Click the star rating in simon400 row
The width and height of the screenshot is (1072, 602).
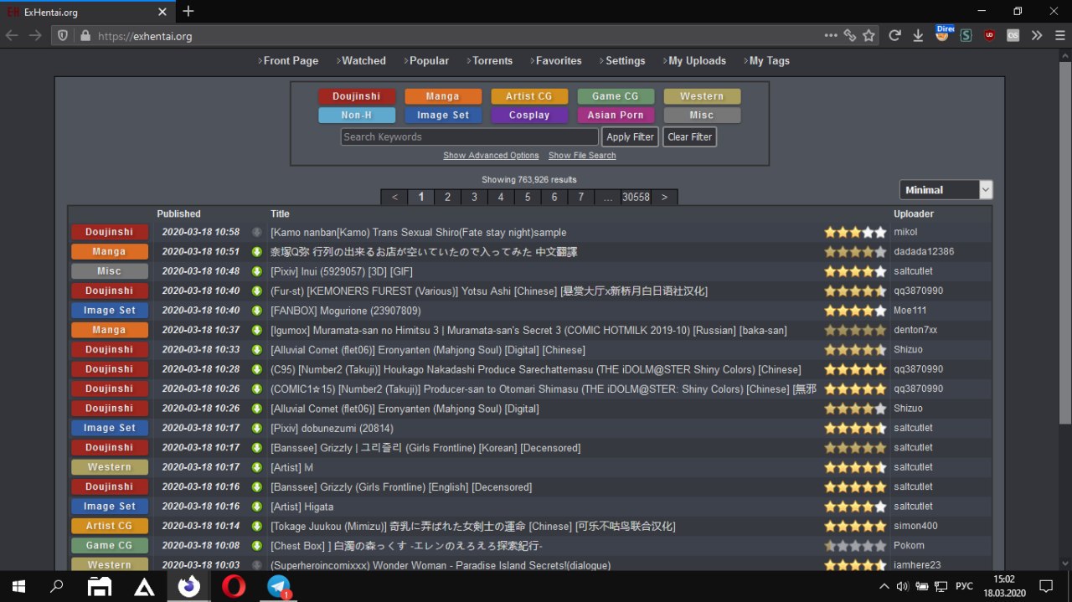(x=855, y=526)
